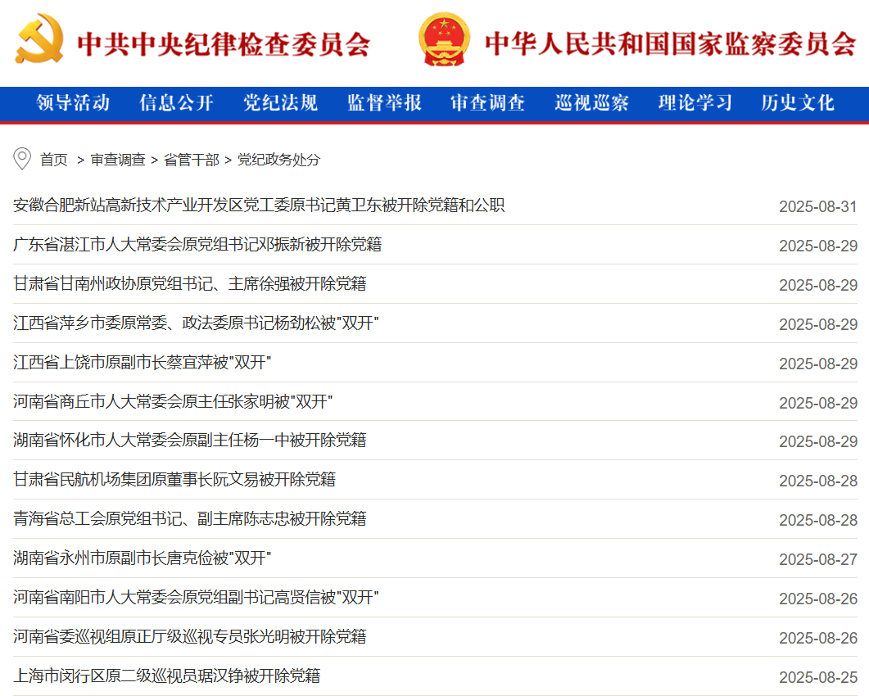This screenshot has height=696, width=869.
Task: Open the 监督举报 section
Action: click(383, 104)
